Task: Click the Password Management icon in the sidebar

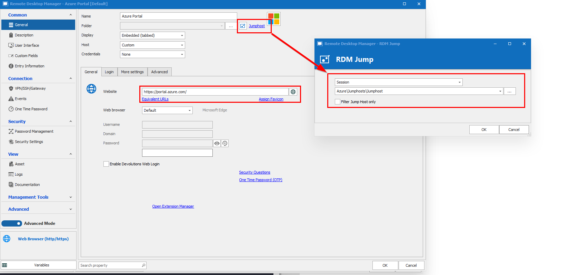Action: (x=11, y=131)
